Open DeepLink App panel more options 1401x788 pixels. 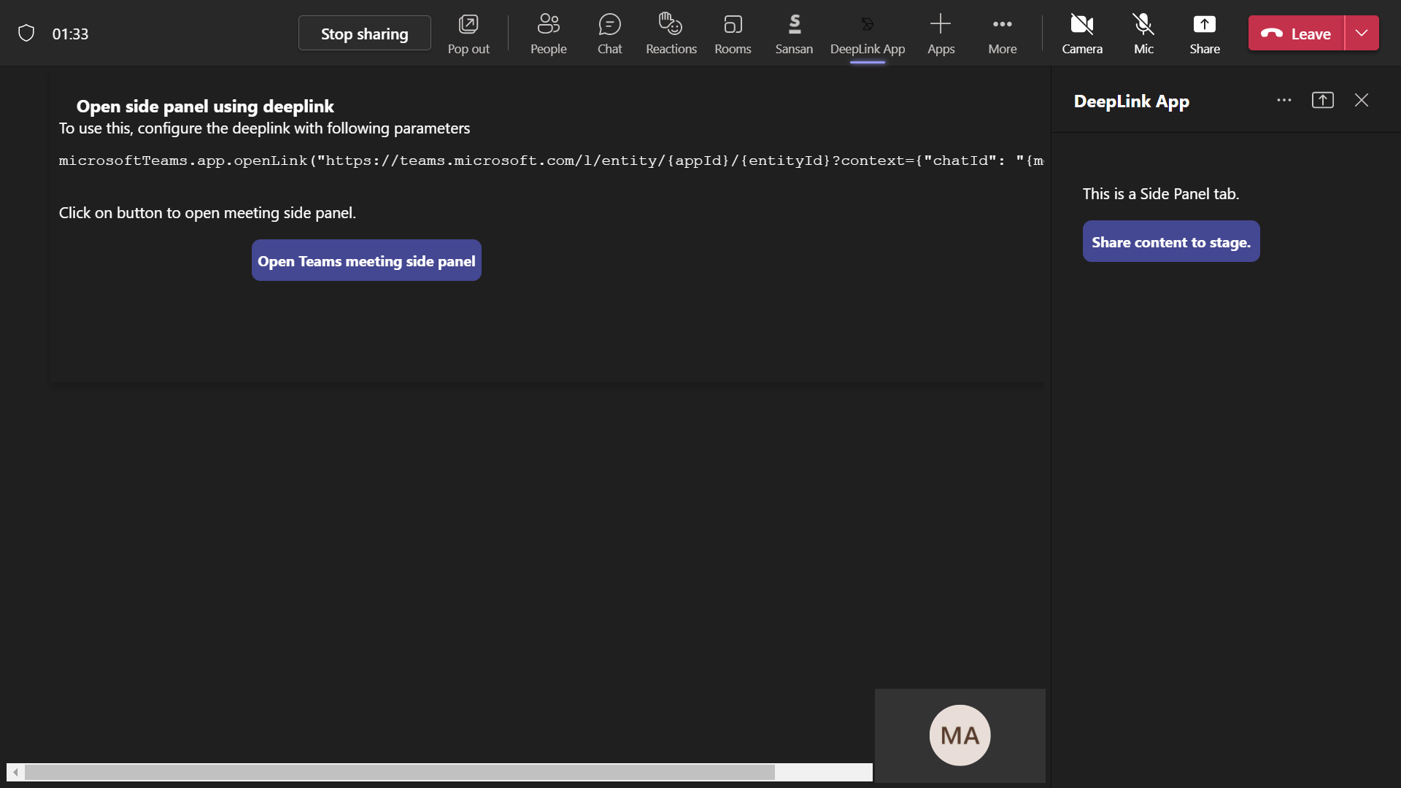click(x=1284, y=101)
